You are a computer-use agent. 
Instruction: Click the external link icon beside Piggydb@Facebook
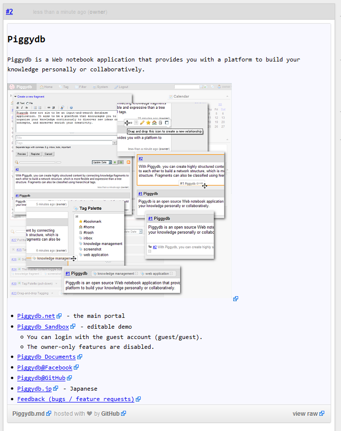77,368
